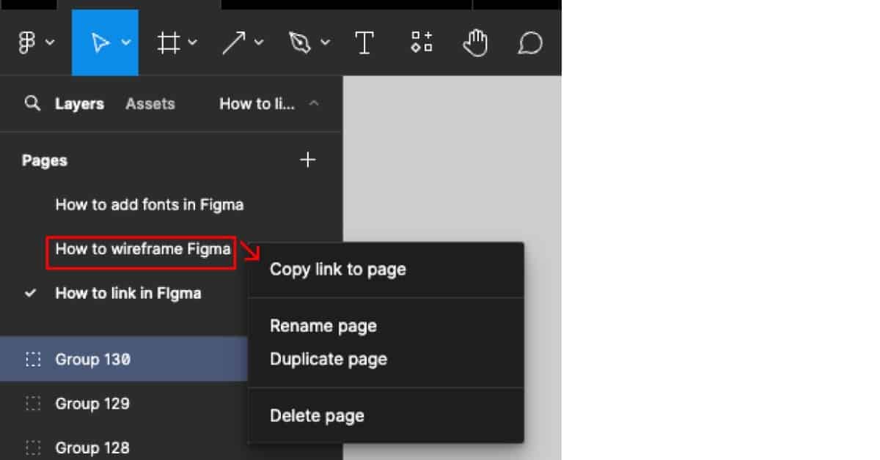Click Copy link to page
The height and width of the screenshot is (460, 880).
(x=337, y=269)
